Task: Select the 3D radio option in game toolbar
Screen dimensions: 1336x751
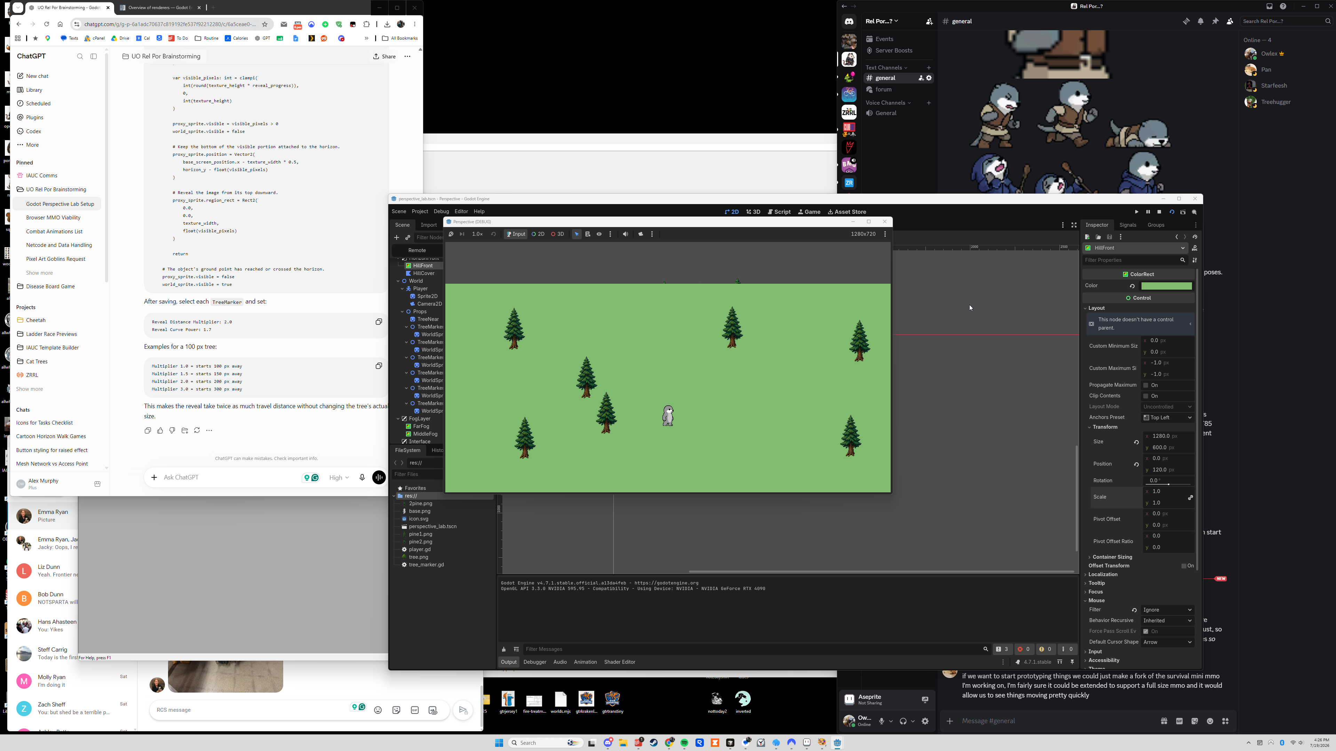Action: coord(557,234)
